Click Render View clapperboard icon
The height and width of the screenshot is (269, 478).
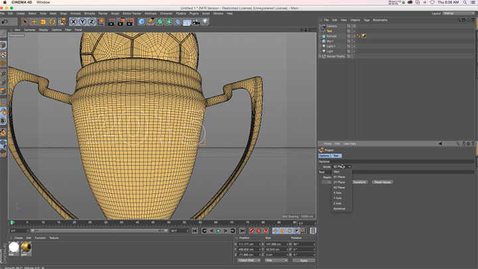[112, 22]
